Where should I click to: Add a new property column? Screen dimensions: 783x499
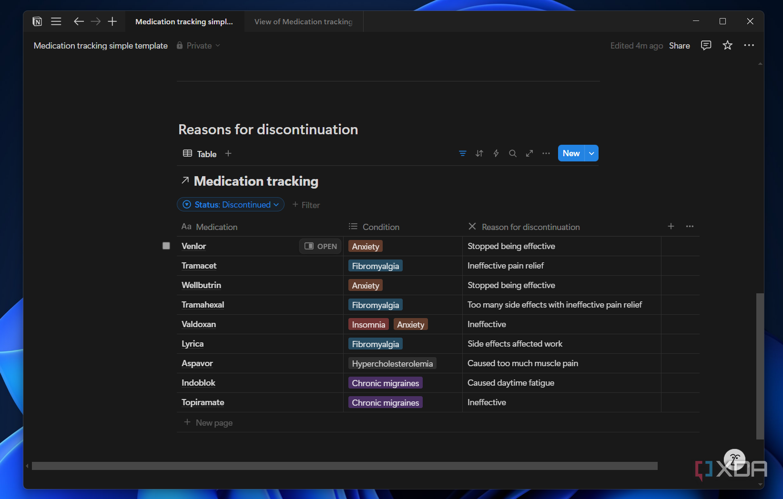click(671, 226)
